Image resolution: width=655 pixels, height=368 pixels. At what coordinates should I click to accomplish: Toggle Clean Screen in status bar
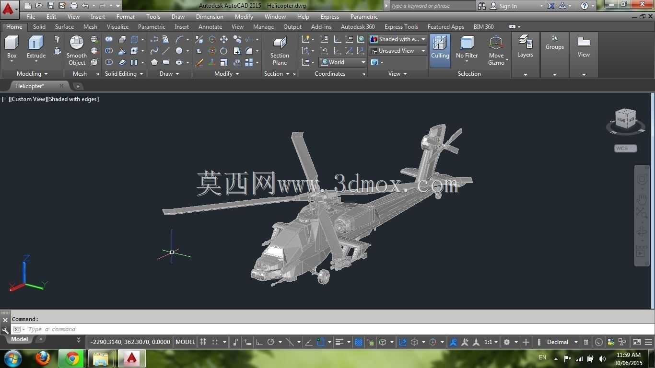coord(637,342)
